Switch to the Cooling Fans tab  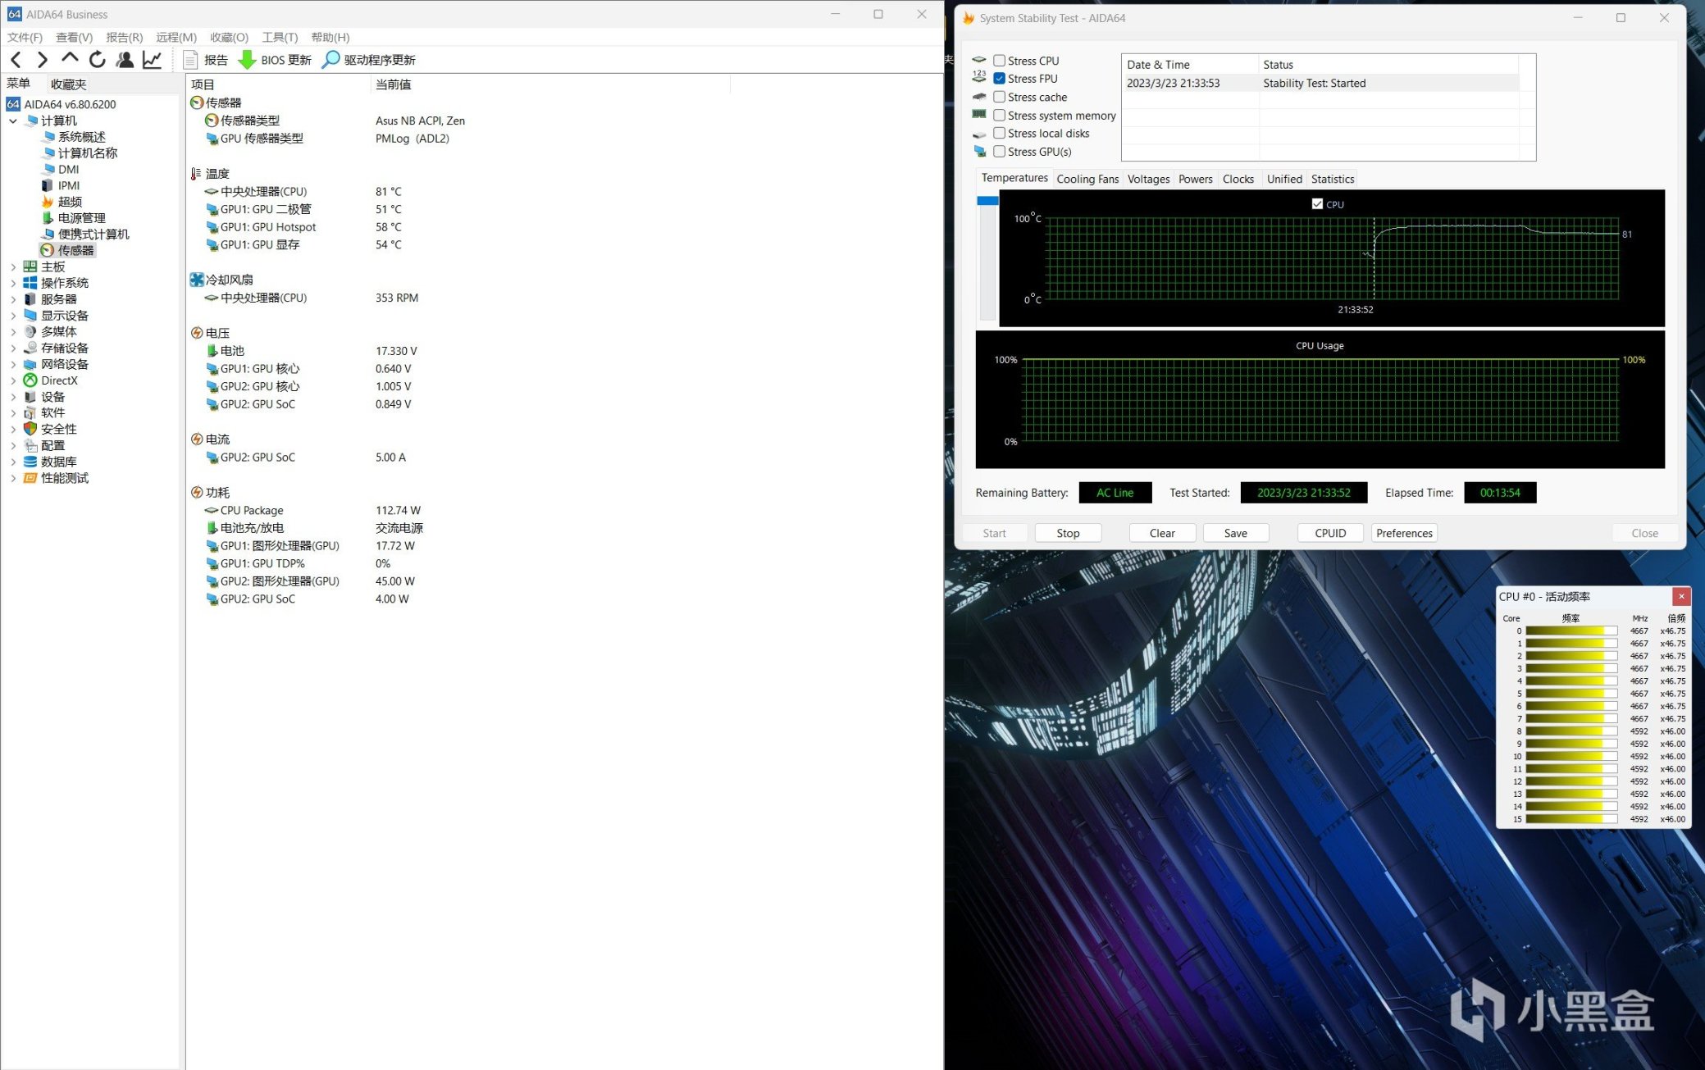coord(1087,179)
